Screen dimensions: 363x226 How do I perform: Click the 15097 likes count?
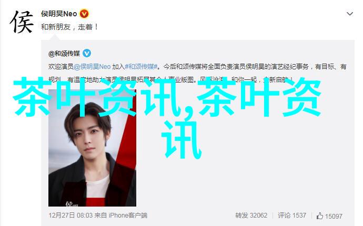pos(334,216)
